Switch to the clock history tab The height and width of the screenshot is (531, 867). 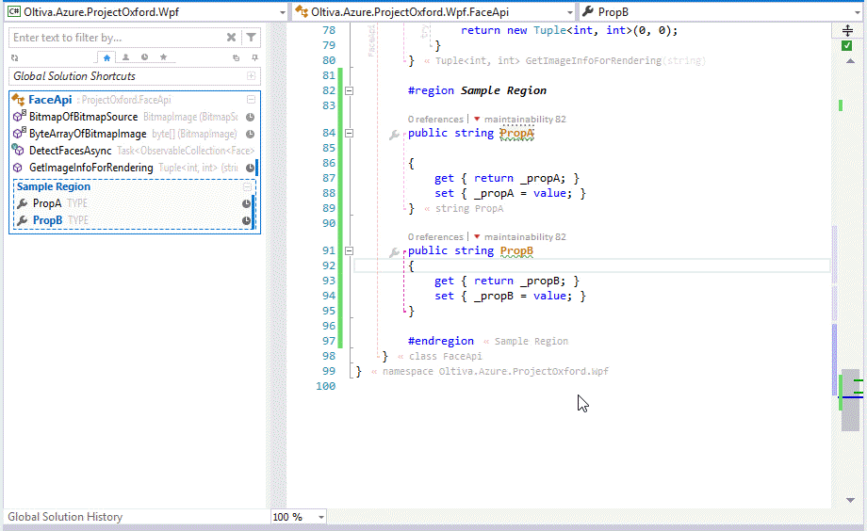click(144, 57)
